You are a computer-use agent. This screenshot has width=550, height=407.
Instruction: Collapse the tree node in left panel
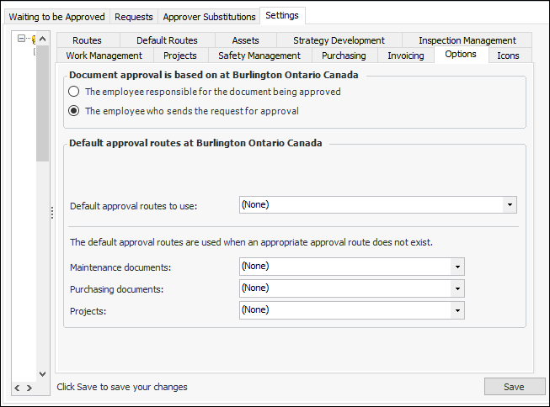21,39
